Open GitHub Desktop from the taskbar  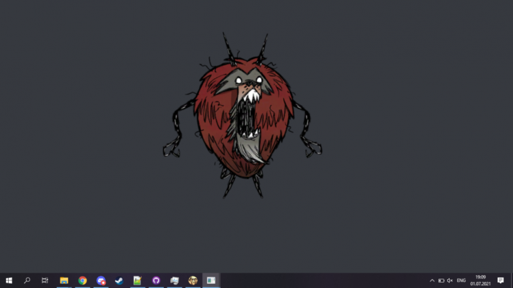pyautogui.click(x=156, y=281)
